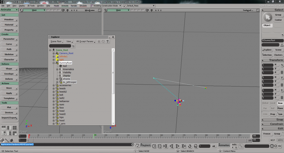Select the curve-editor viewport layout icon
This screenshot has width=284, height=153.
[4, 128]
